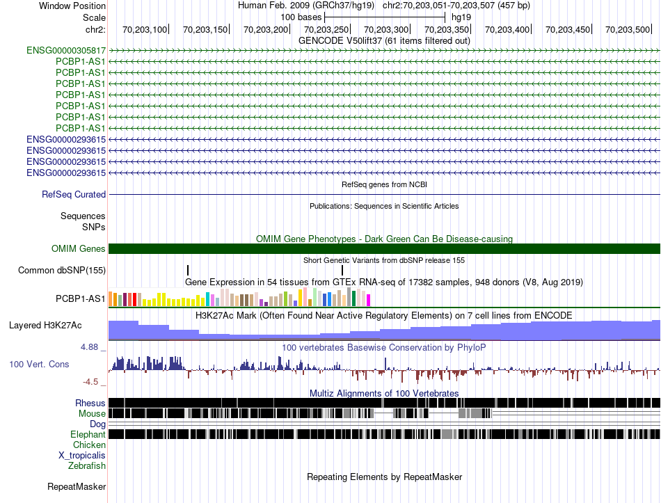Click the Layered H3K27Ac label
The width and height of the screenshot is (661, 503).
pyautogui.click(x=45, y=325)
